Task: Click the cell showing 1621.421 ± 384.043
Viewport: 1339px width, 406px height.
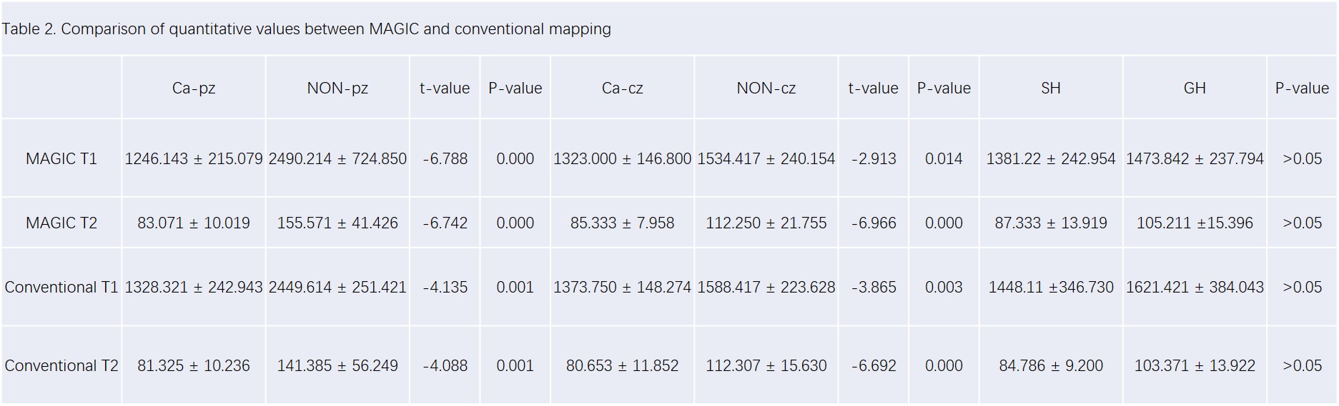Action: [x=1195, y=287]
